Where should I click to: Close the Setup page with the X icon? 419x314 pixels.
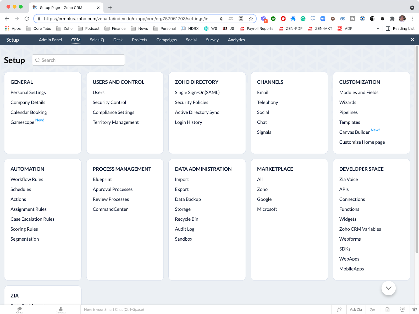click(412, 40)
